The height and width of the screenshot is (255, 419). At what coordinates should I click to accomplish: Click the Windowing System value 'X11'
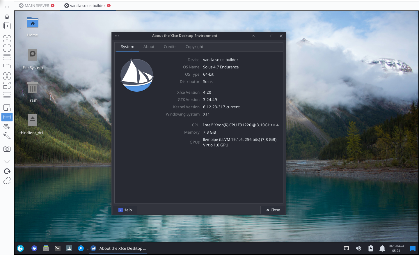(x=206, y=114)
